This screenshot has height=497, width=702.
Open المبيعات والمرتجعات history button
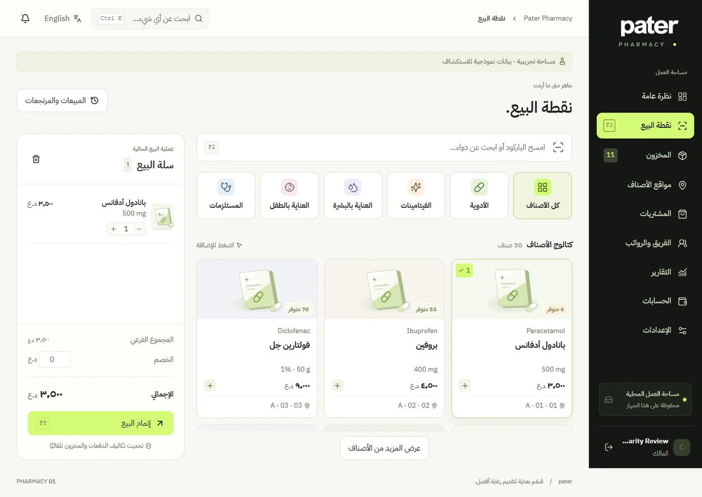[x=62, y=101]
